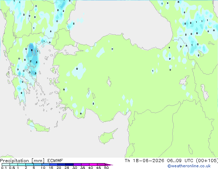Click the 30–35 mm purple legend swatch
218x169 pixels.
77,165
